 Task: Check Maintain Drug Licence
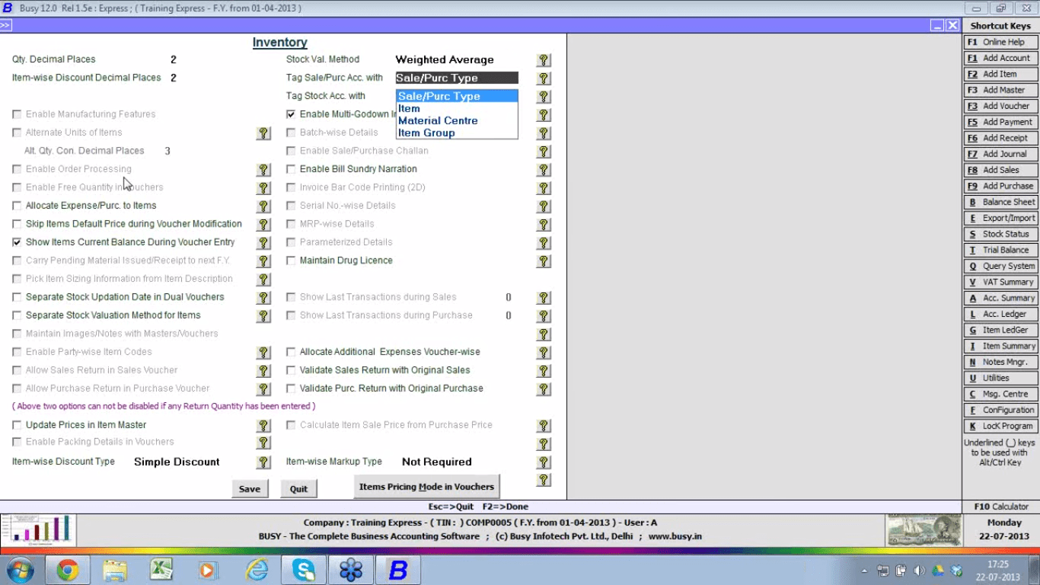291,261
